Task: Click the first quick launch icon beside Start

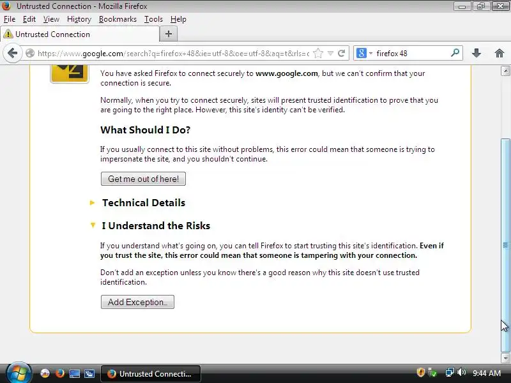Action: pyautogui.click(x=45, y=373)
